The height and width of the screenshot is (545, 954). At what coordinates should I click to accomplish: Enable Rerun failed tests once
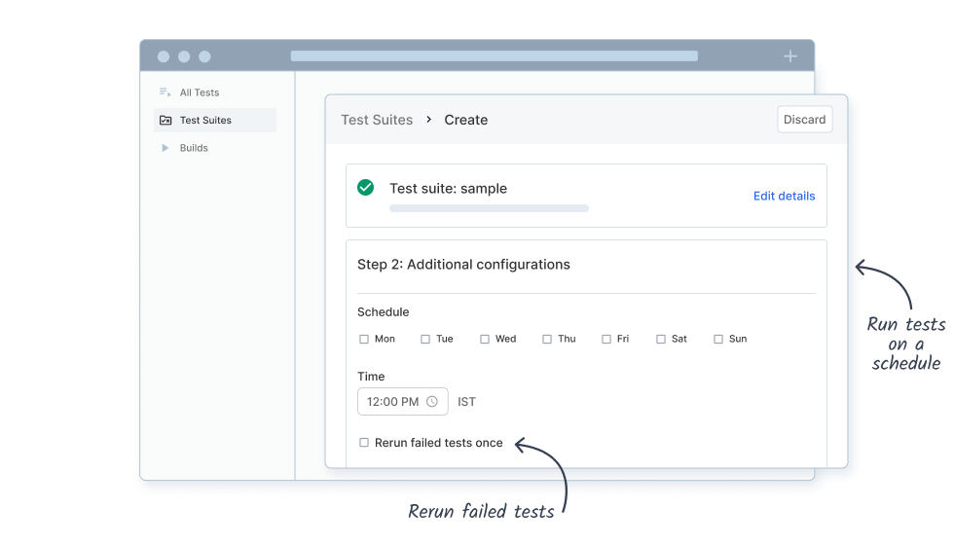pyautogui.click(x=364, y=443)
